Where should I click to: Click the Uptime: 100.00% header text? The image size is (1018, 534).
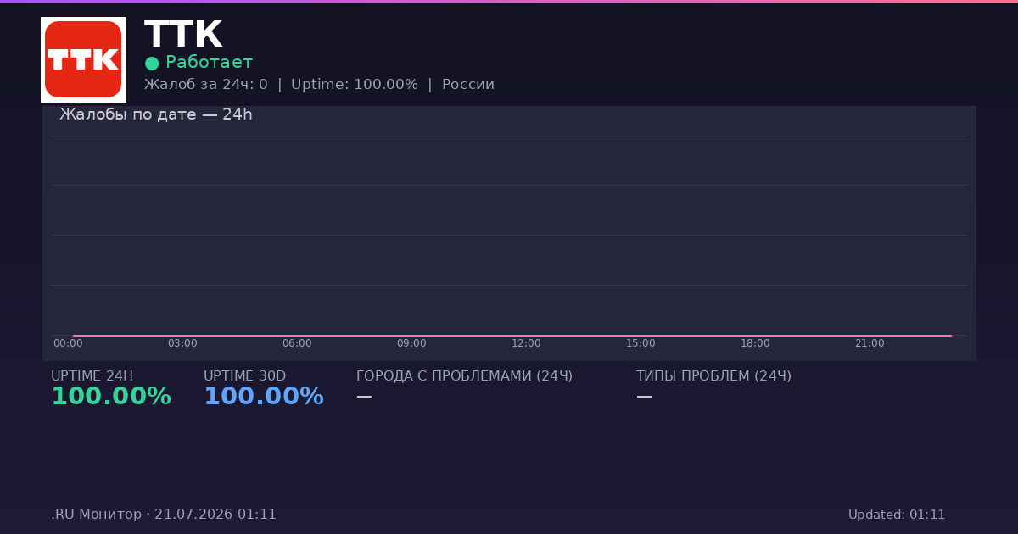[x=355, y=85]
